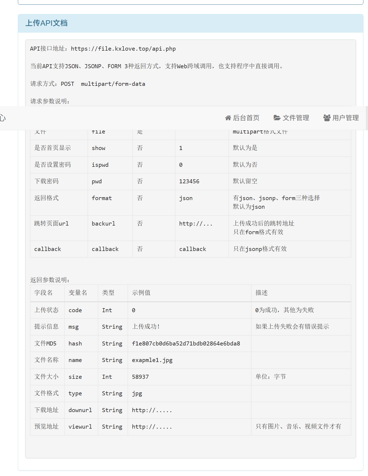Open the 后台首页 navigation item
The width and height of the screenshot is (368, 476).
pyautogui.click(x=246, y=118)
